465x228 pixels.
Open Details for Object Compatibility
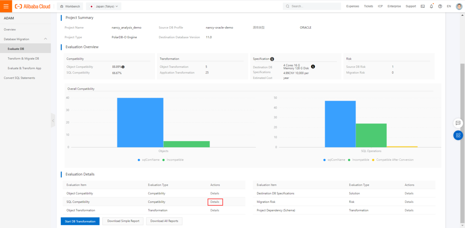coord(215,193)
